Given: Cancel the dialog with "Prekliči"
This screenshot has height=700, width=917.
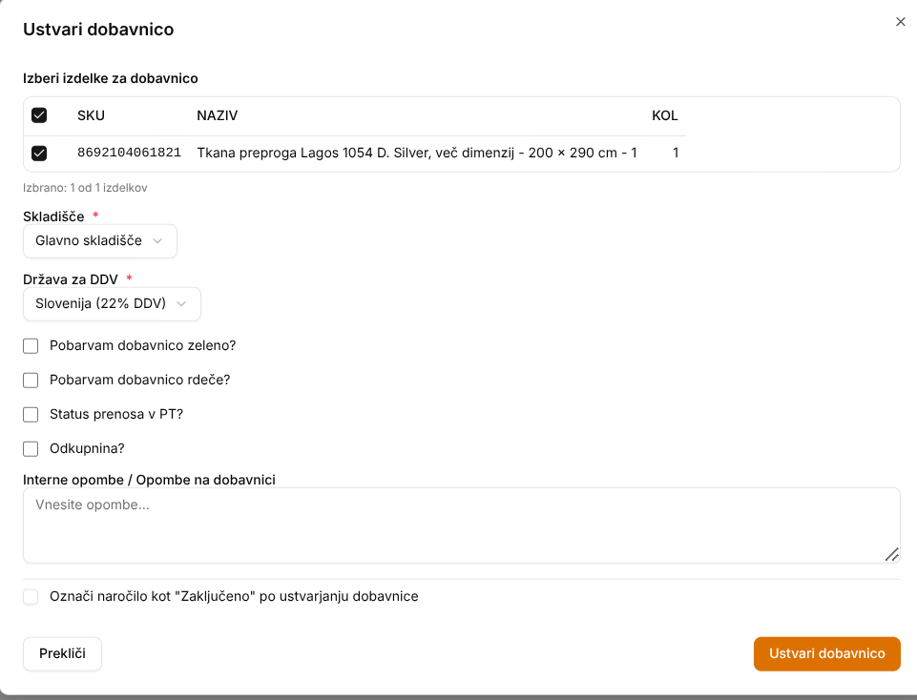Looking at the screenshot, I should [62, 653].
